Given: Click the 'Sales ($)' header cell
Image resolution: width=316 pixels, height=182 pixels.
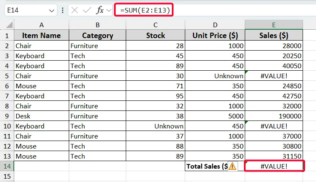Looking at the screenshot, I should (274, 36).
